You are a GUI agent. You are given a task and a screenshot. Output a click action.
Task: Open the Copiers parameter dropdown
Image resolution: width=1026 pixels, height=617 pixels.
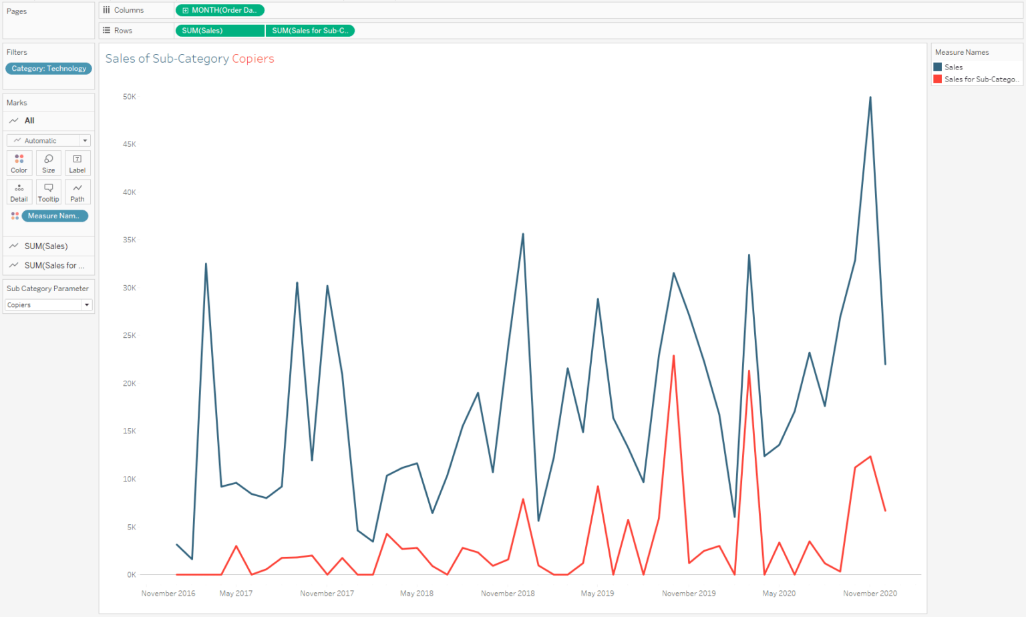pos(86,304)
